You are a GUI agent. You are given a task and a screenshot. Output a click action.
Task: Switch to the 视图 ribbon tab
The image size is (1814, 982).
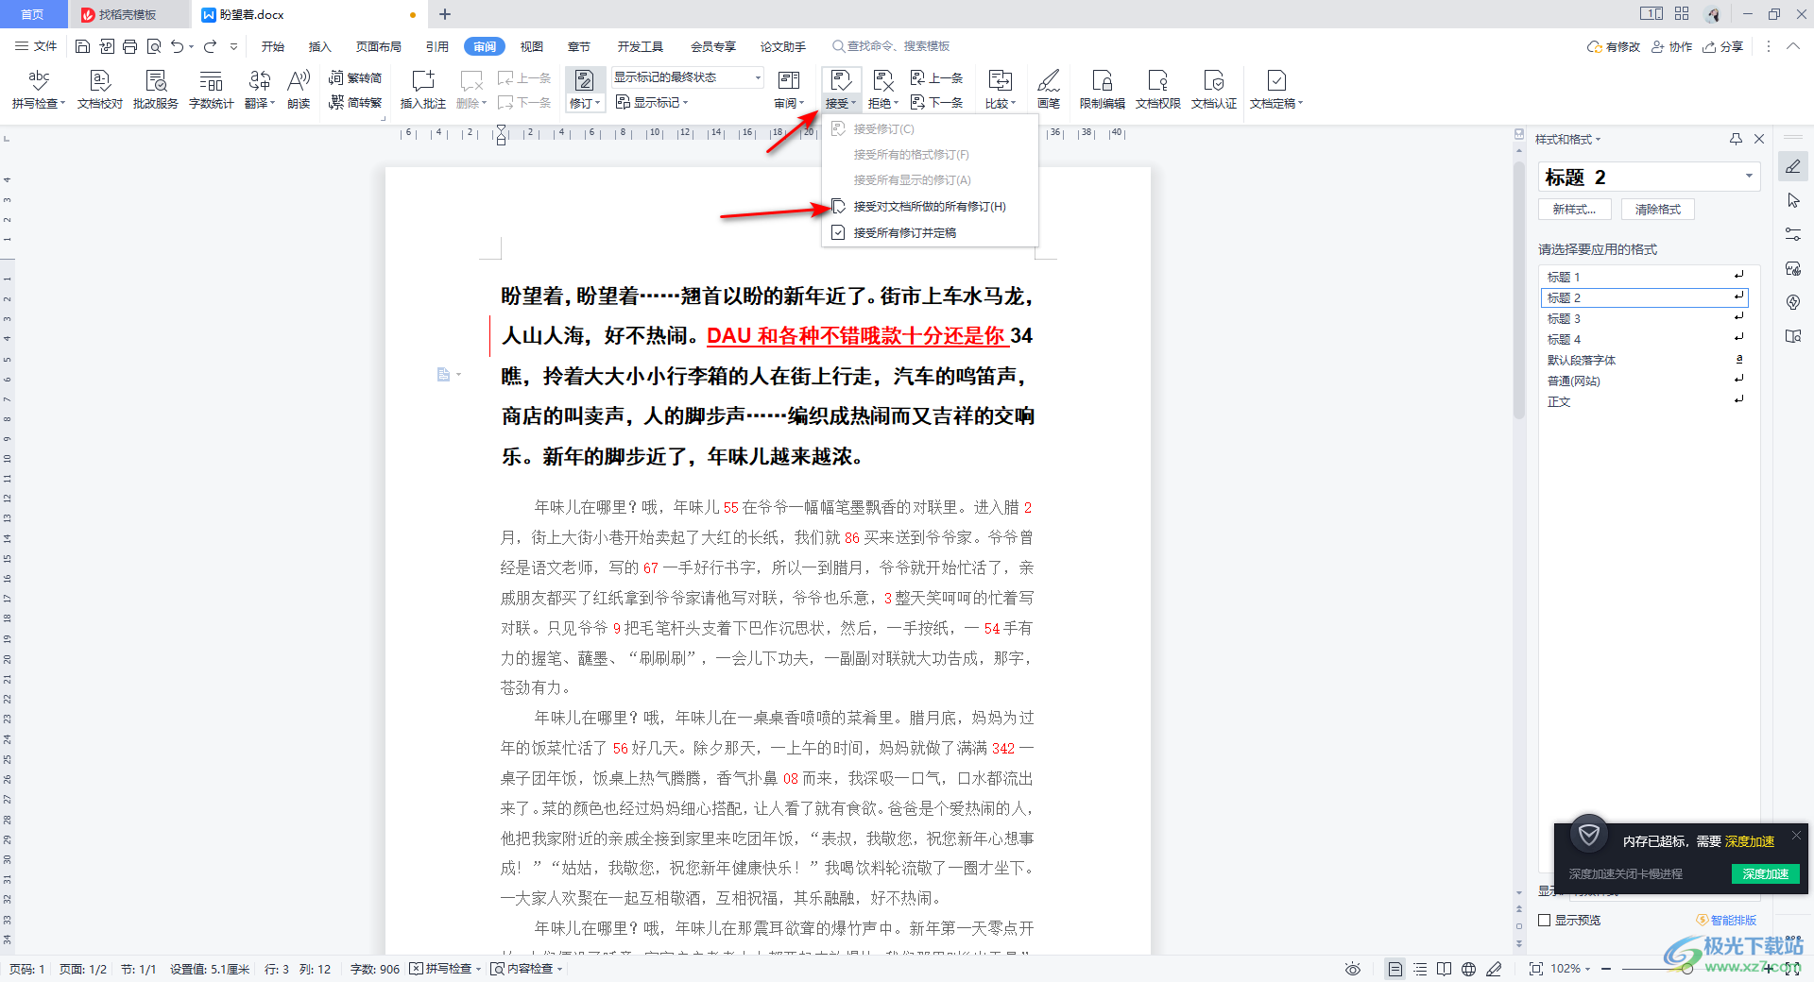(x=532, y=46)
